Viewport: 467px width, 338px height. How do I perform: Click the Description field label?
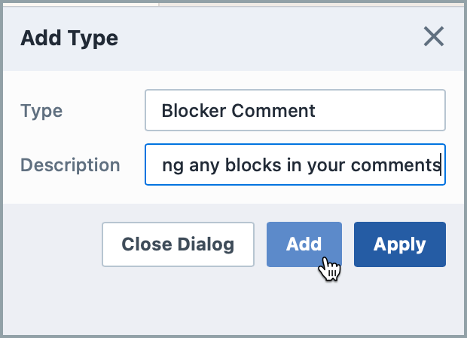point(70,165)
